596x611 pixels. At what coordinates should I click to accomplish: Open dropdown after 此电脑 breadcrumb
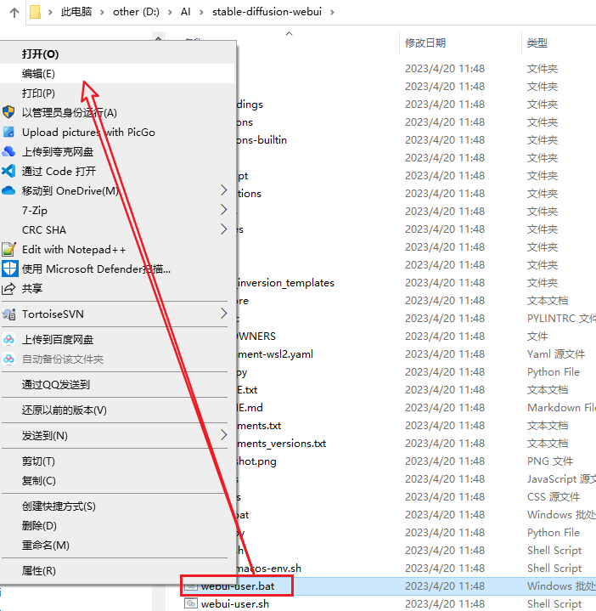[x=102, y=12]
